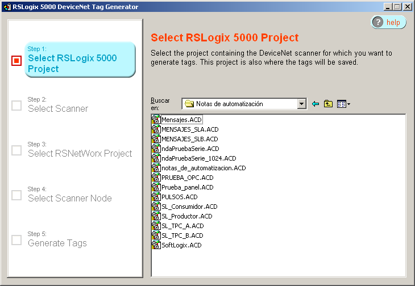Click the SL_Productor.ACD file name
415x286 pixels.
(187, 216)
